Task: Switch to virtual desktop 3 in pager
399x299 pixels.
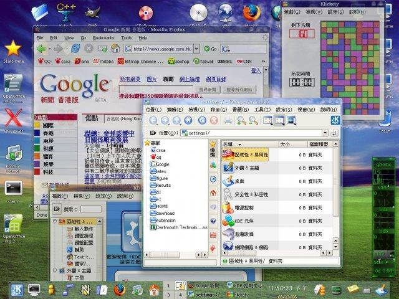Action: (168, 295)
